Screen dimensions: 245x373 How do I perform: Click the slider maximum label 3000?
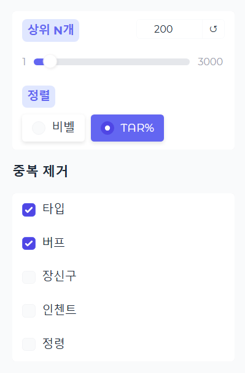[x=210, y=62]
